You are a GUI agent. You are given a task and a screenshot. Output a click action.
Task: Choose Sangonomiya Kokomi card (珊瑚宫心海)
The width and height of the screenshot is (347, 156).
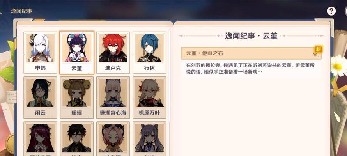pyautogui.click(x=113, y=97)
